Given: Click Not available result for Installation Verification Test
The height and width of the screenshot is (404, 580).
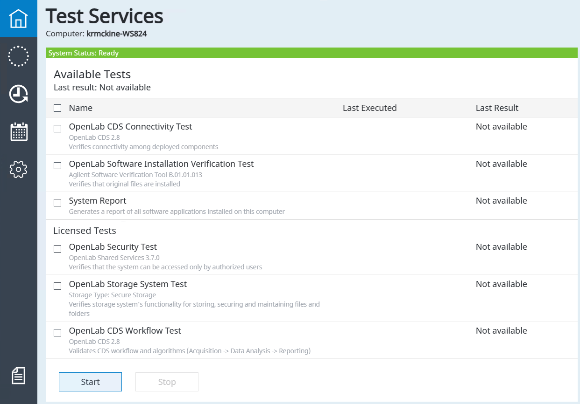Looking at the screenshot, I should pos(501,164).
